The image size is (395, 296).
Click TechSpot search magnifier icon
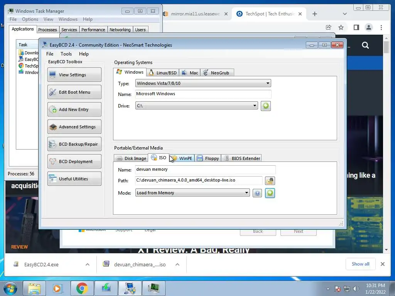[x=365, y=45]
